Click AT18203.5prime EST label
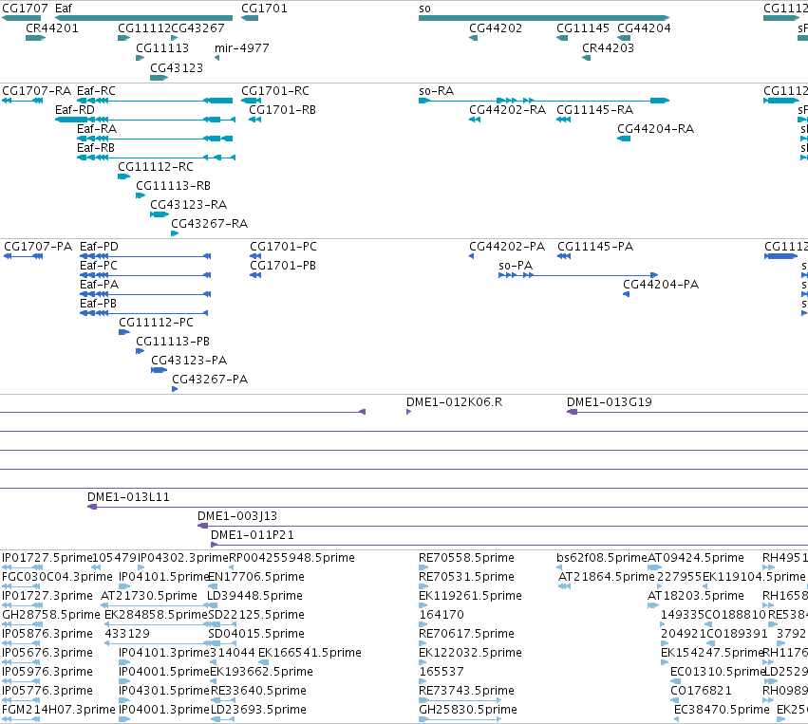The height and width of the screenshot is (724, 808). (696, 596)
